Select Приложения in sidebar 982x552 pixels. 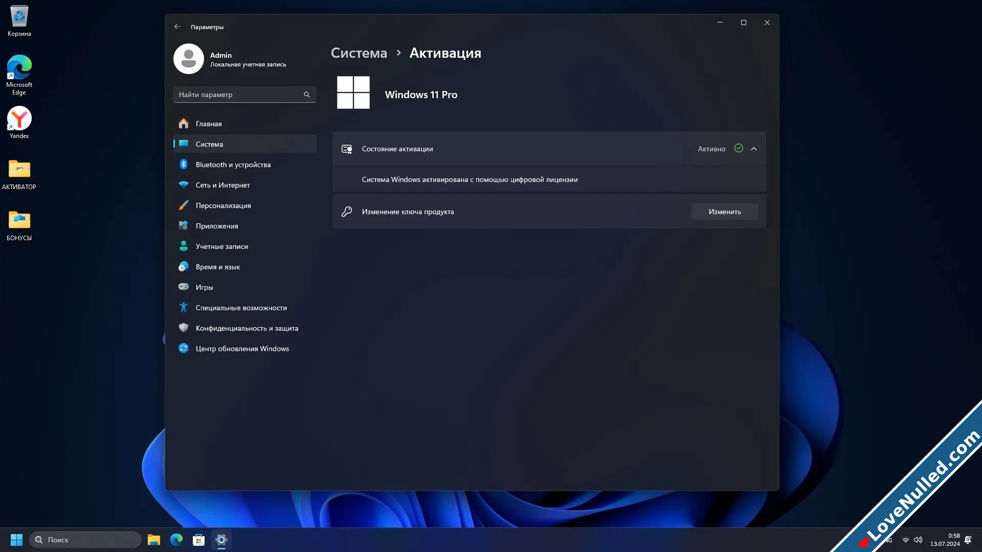245,226
